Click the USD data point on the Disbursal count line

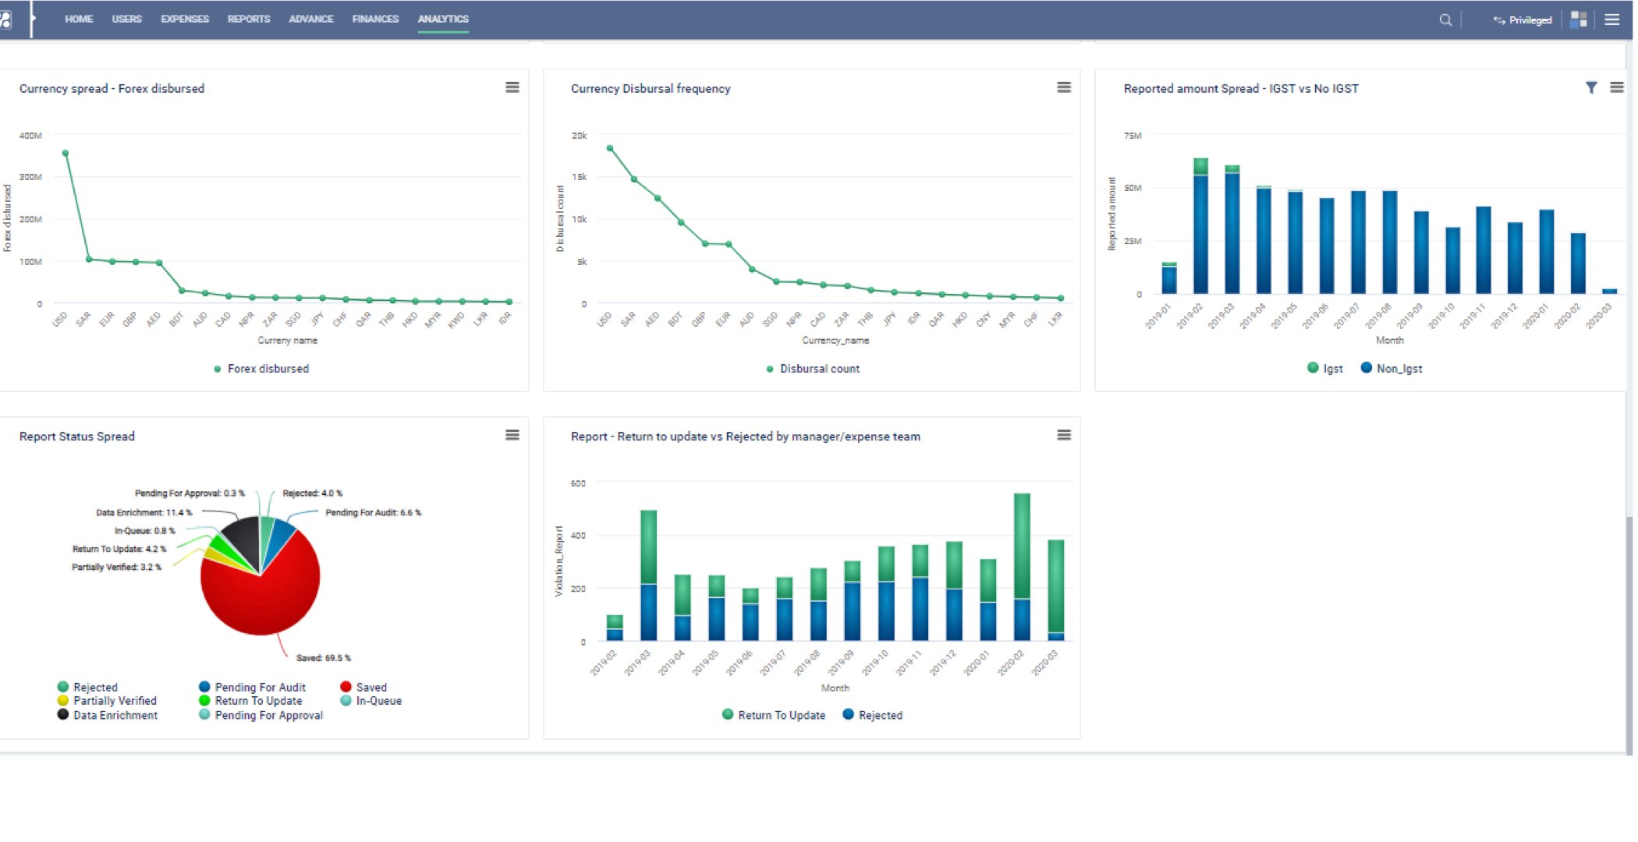(x=610, y=148)
